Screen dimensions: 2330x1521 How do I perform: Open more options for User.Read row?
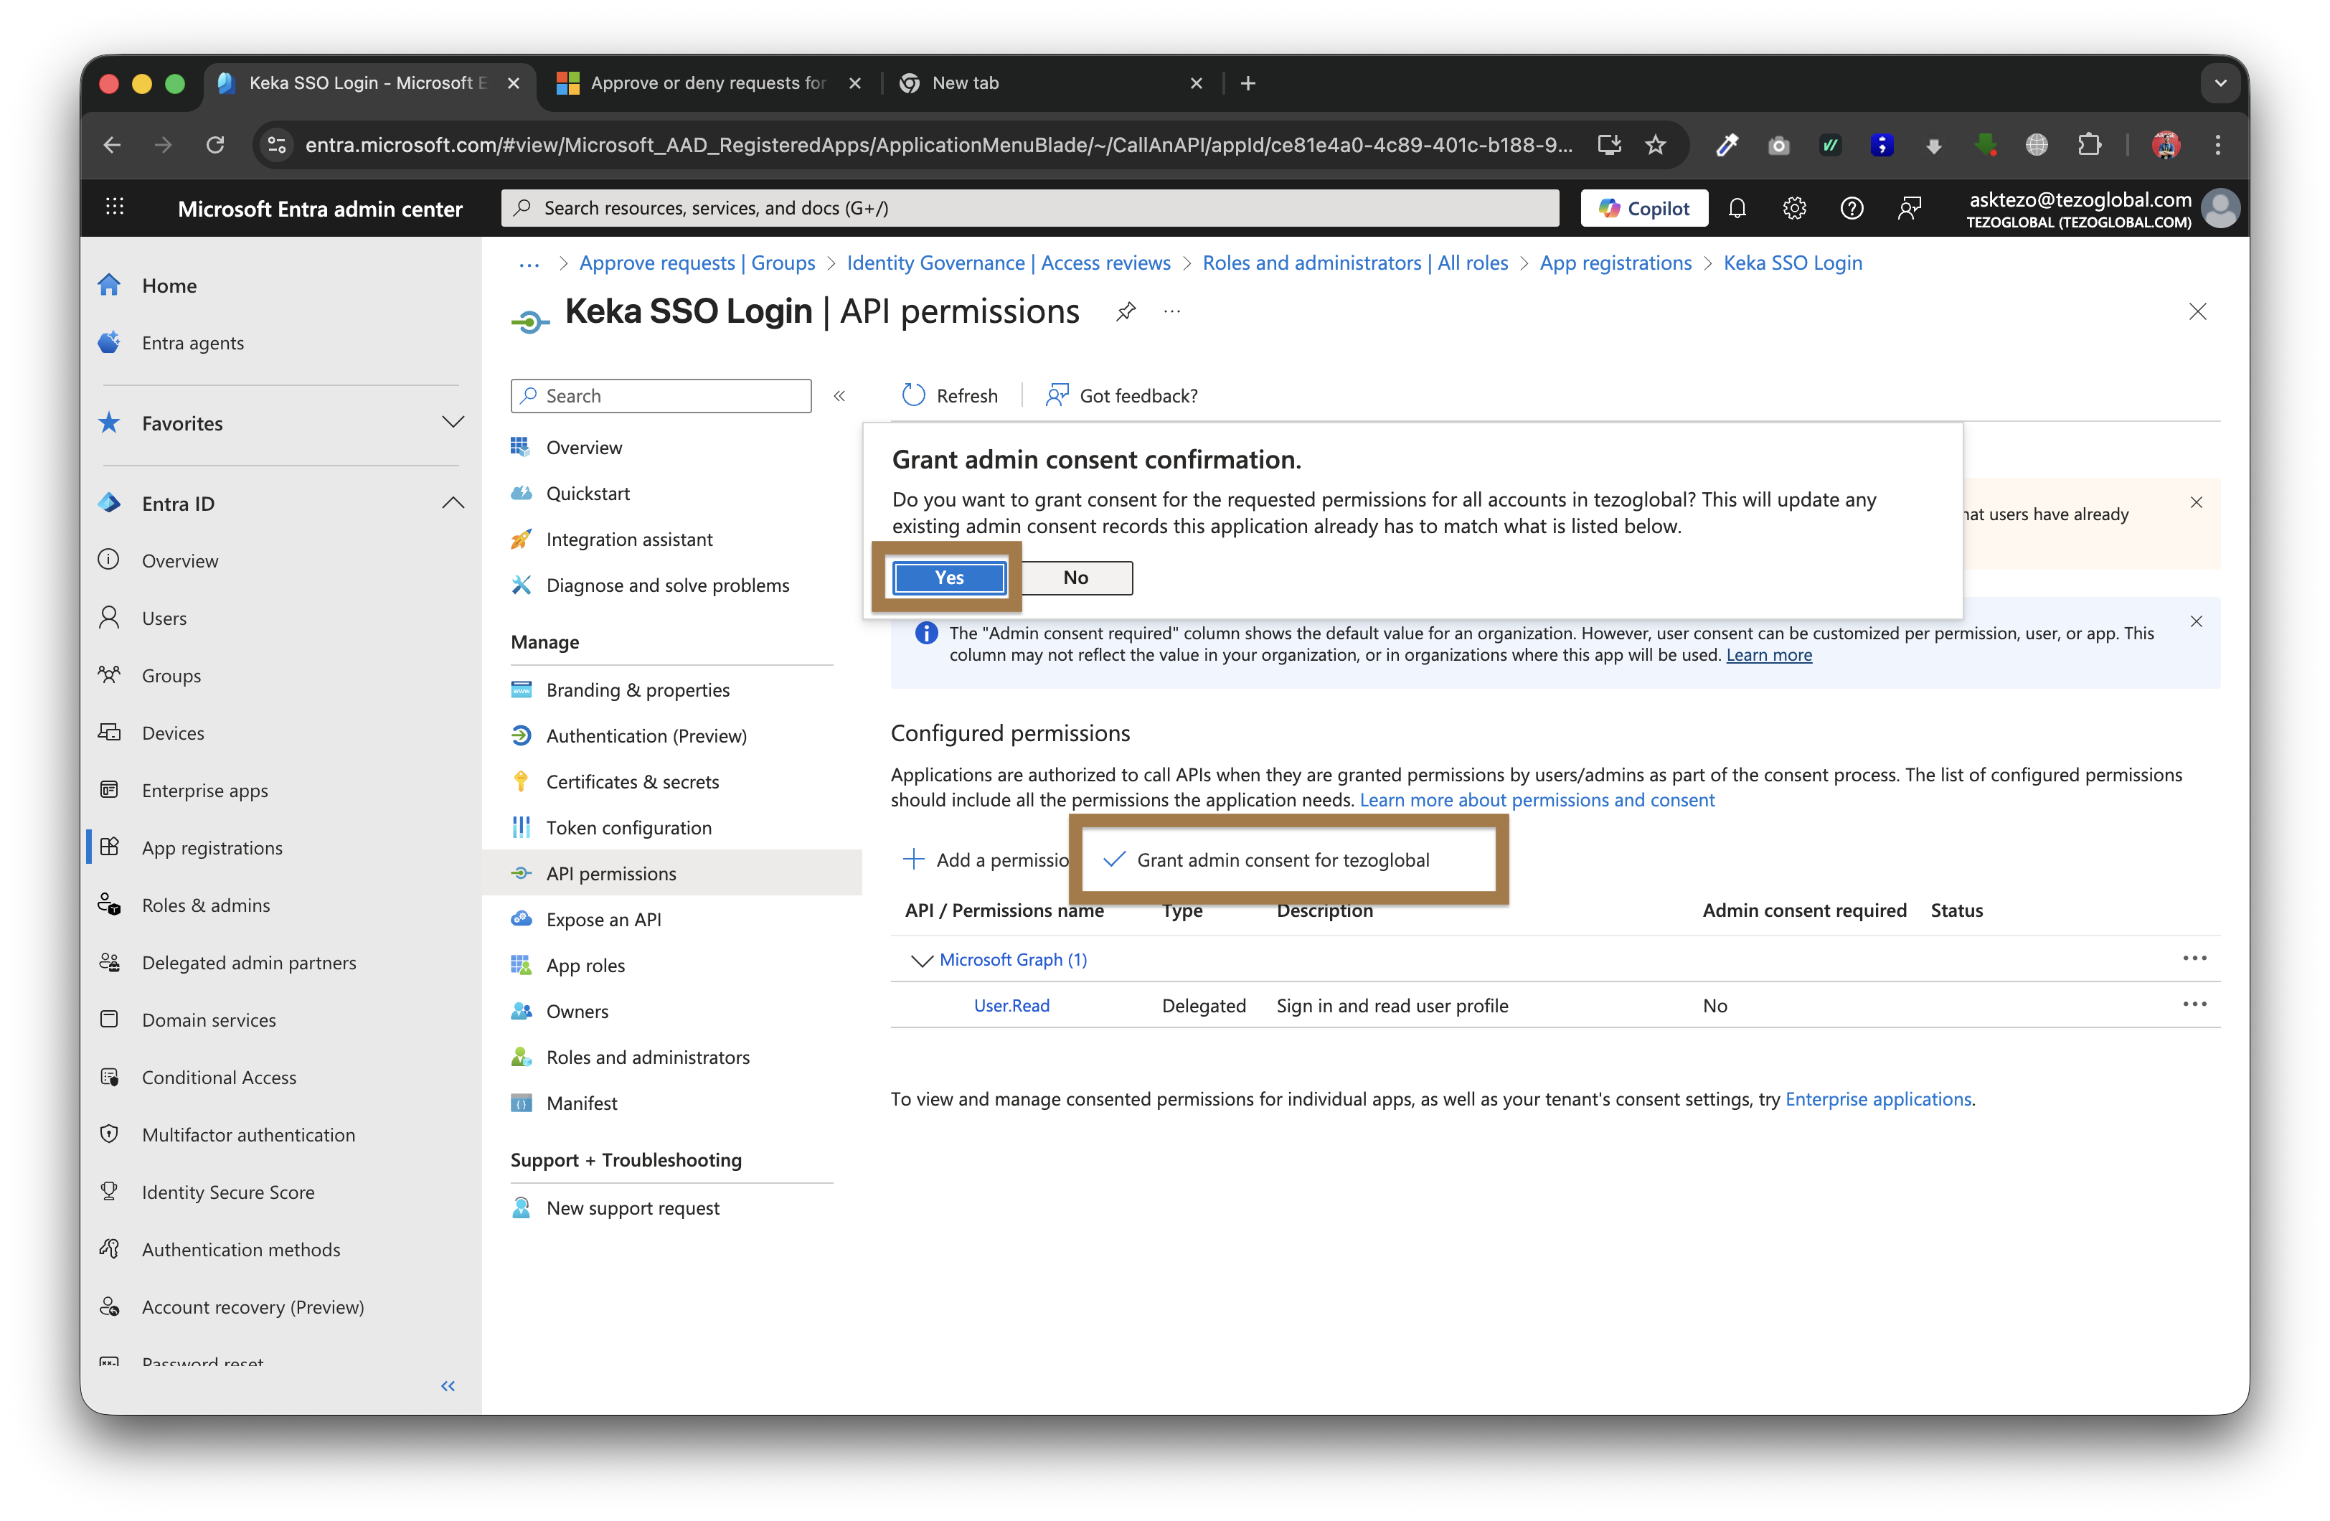2194,1004
